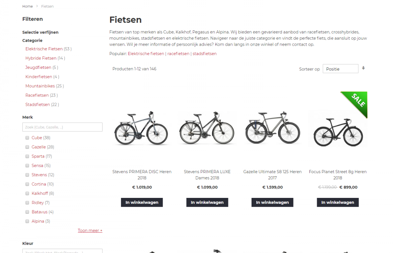Add Focus Planet Street to winkelwagen

click(x=338, y=202)
